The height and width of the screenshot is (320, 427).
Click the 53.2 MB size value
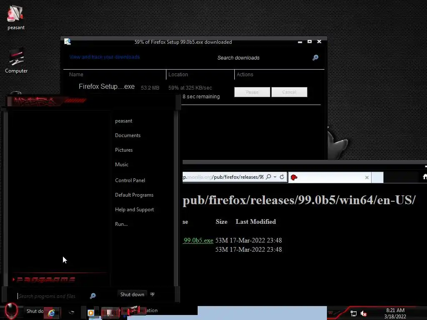point(150,88)
